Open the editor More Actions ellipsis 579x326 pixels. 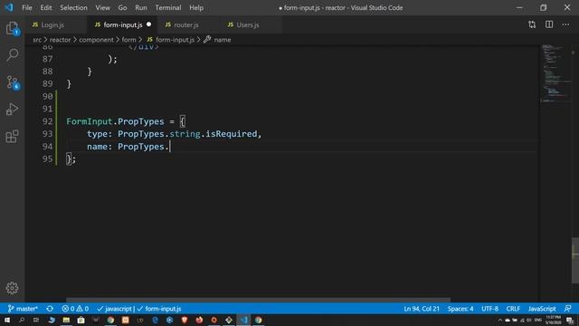(565, 24)
